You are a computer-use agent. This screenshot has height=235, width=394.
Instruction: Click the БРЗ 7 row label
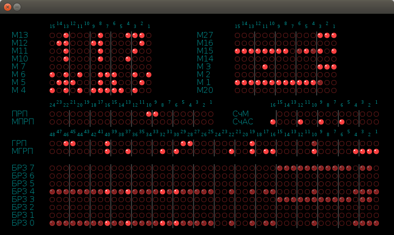pyautogui.click(x=23, y=168)
